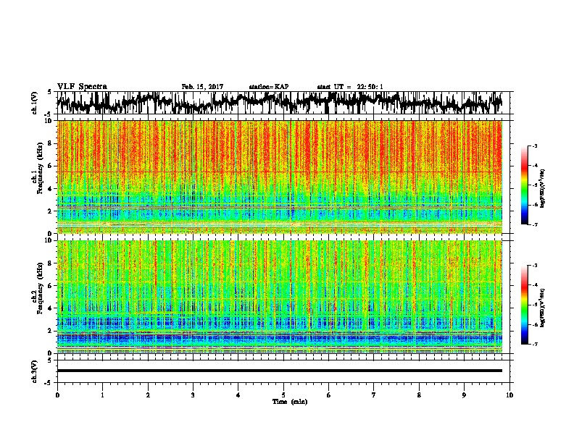The height and width of the screenshot is (443, 574).
Task: Click the "ch.1(V)" axis label at top
Action: 34,103
